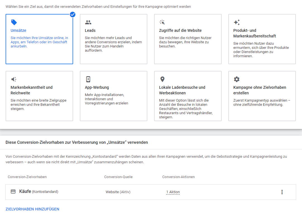Deselect the checked Umsätze goal card

click(x=39, y=39)
